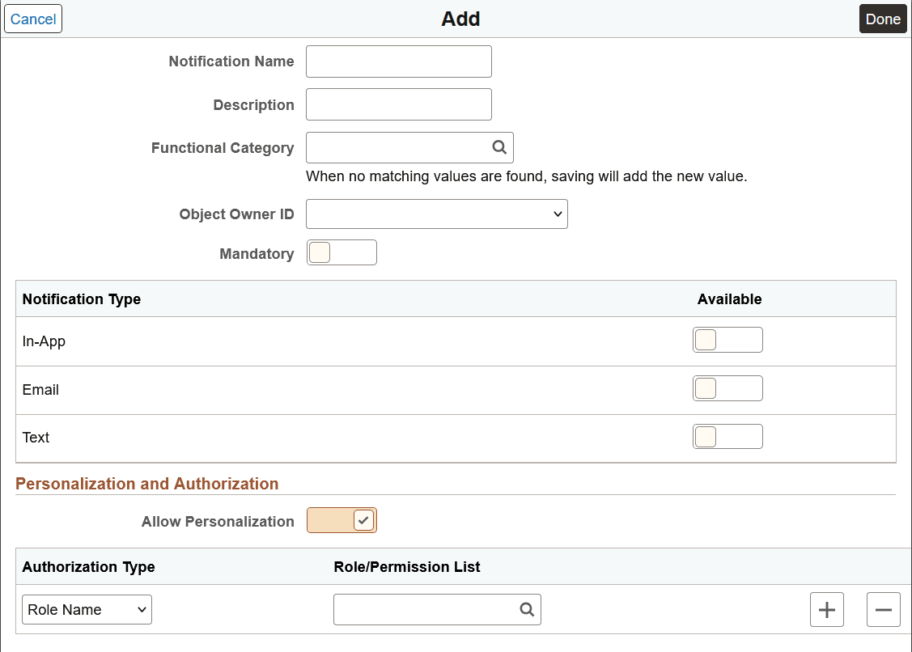Click the Object Owner ID dropdown arrow
Viewport: 912px width, 652px height.
click(x=557, y=214)
